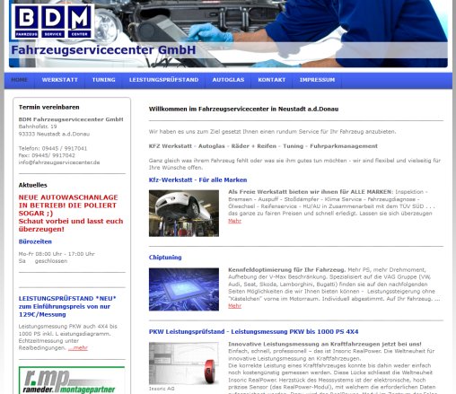This screenshot has width=456, height=394.
Task: Click the Chiptuning heading
Action: (x=165, y=258)
